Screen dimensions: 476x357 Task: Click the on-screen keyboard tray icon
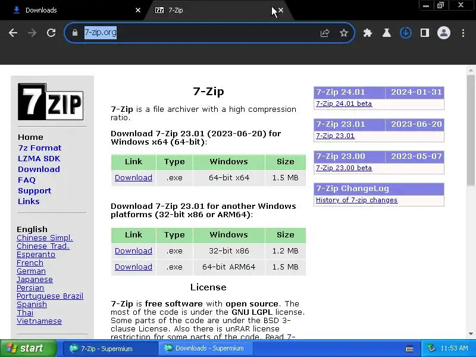click(x=409, y=349)
